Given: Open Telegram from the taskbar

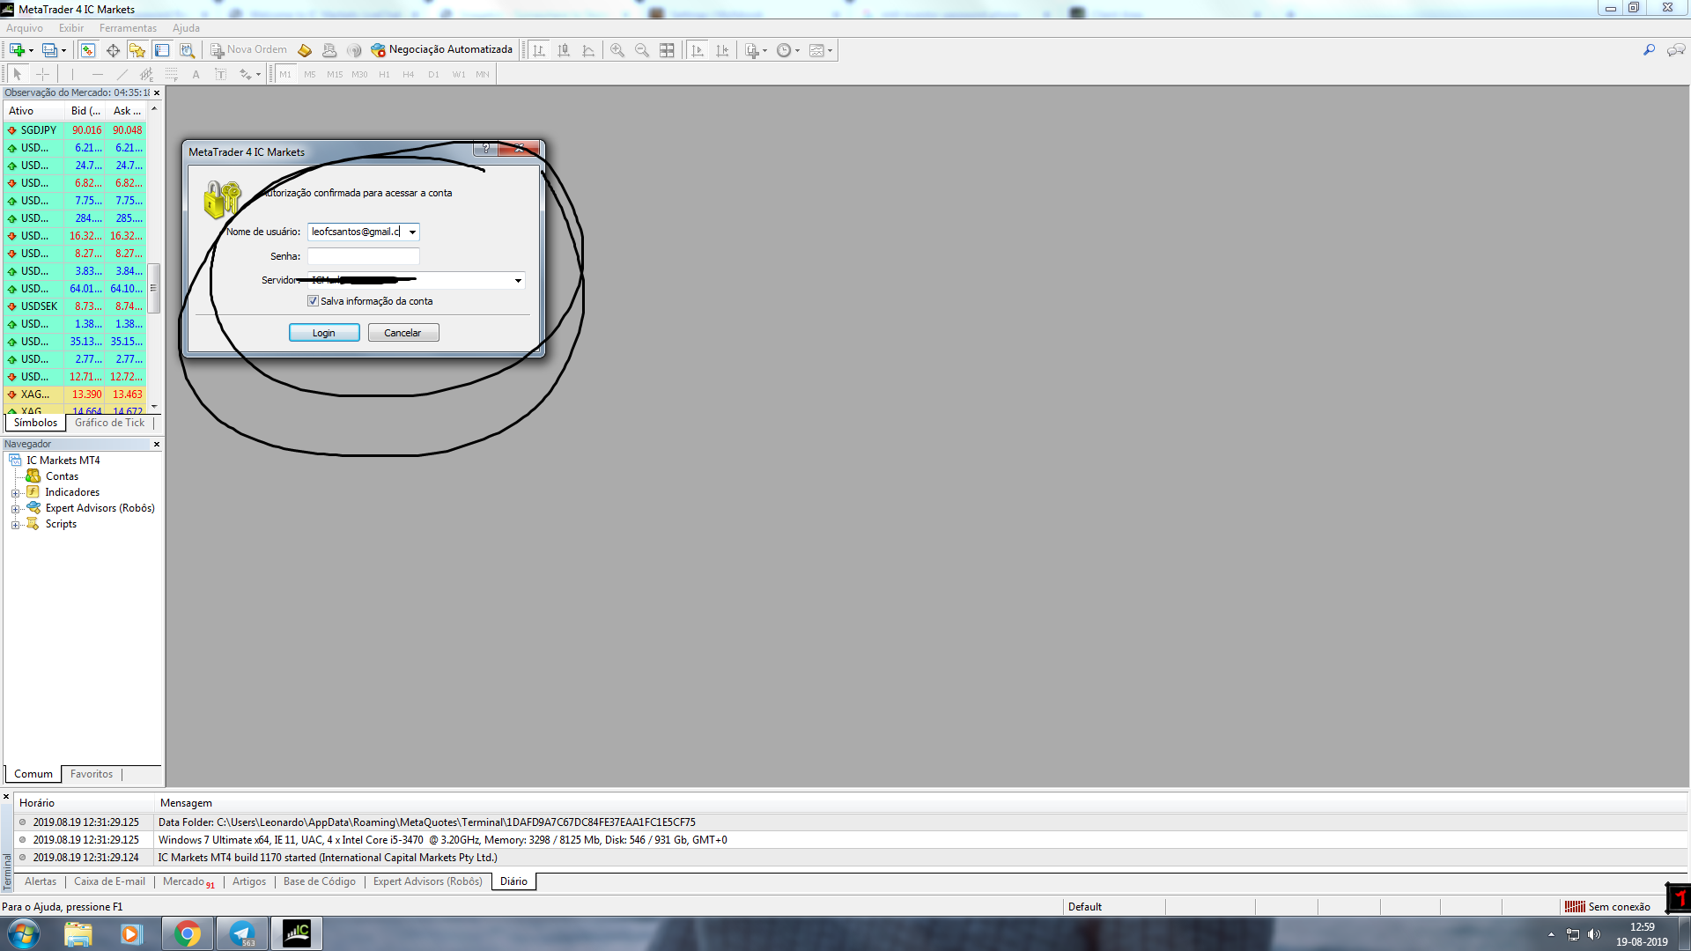Looking at the screenshot, I should (241, 933).
